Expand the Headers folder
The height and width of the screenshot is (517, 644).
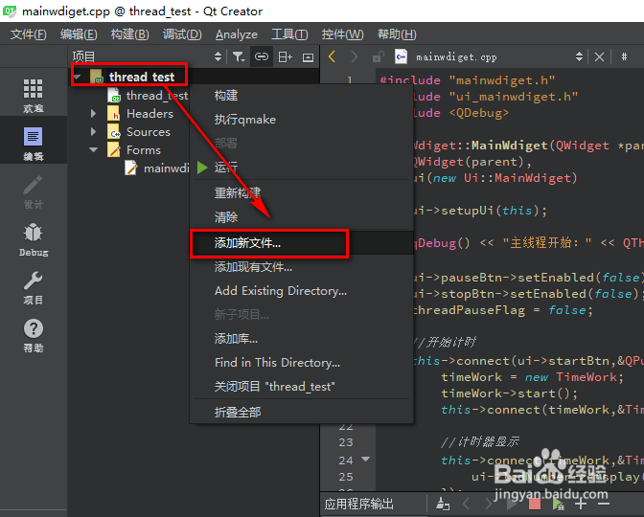(93, 114)
